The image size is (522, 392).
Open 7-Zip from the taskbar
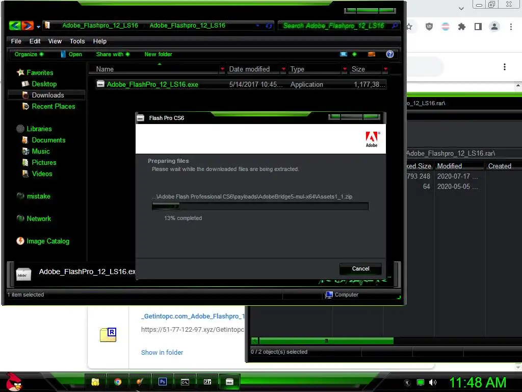(207, 382)
